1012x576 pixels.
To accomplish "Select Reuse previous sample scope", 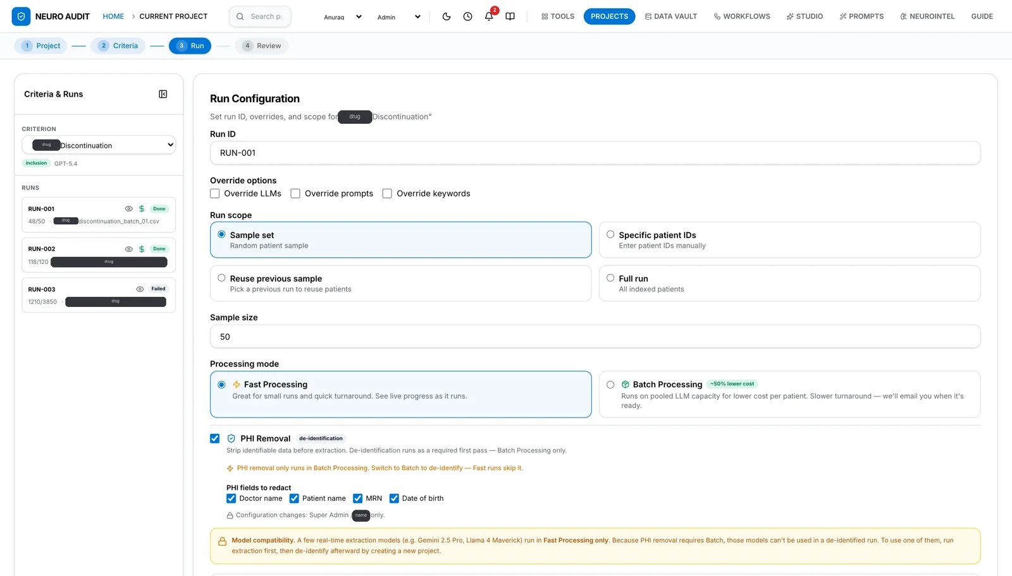I will tap(400, 283).
